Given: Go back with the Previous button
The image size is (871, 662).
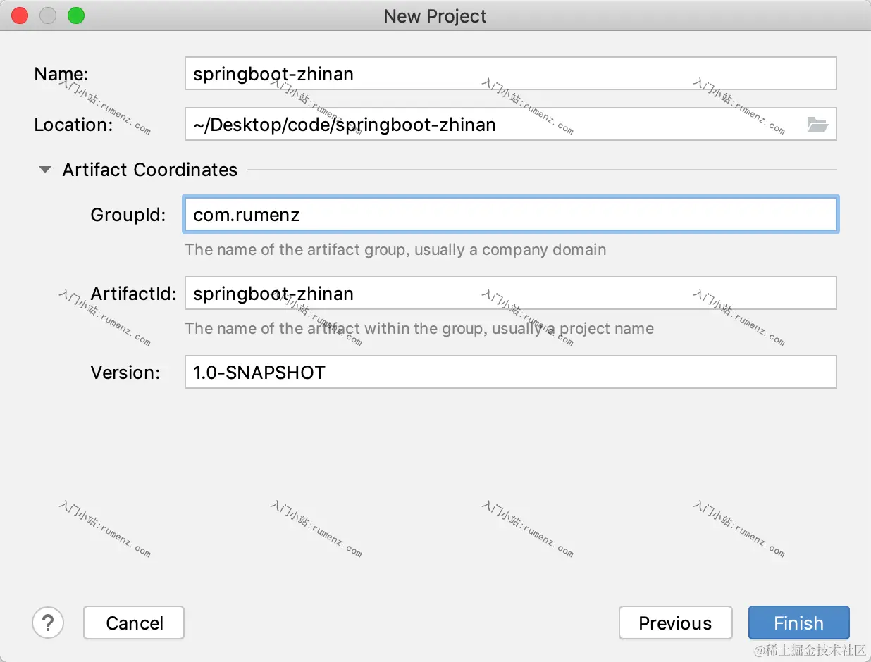Looking at the screenshot, I should coord(675,623).
